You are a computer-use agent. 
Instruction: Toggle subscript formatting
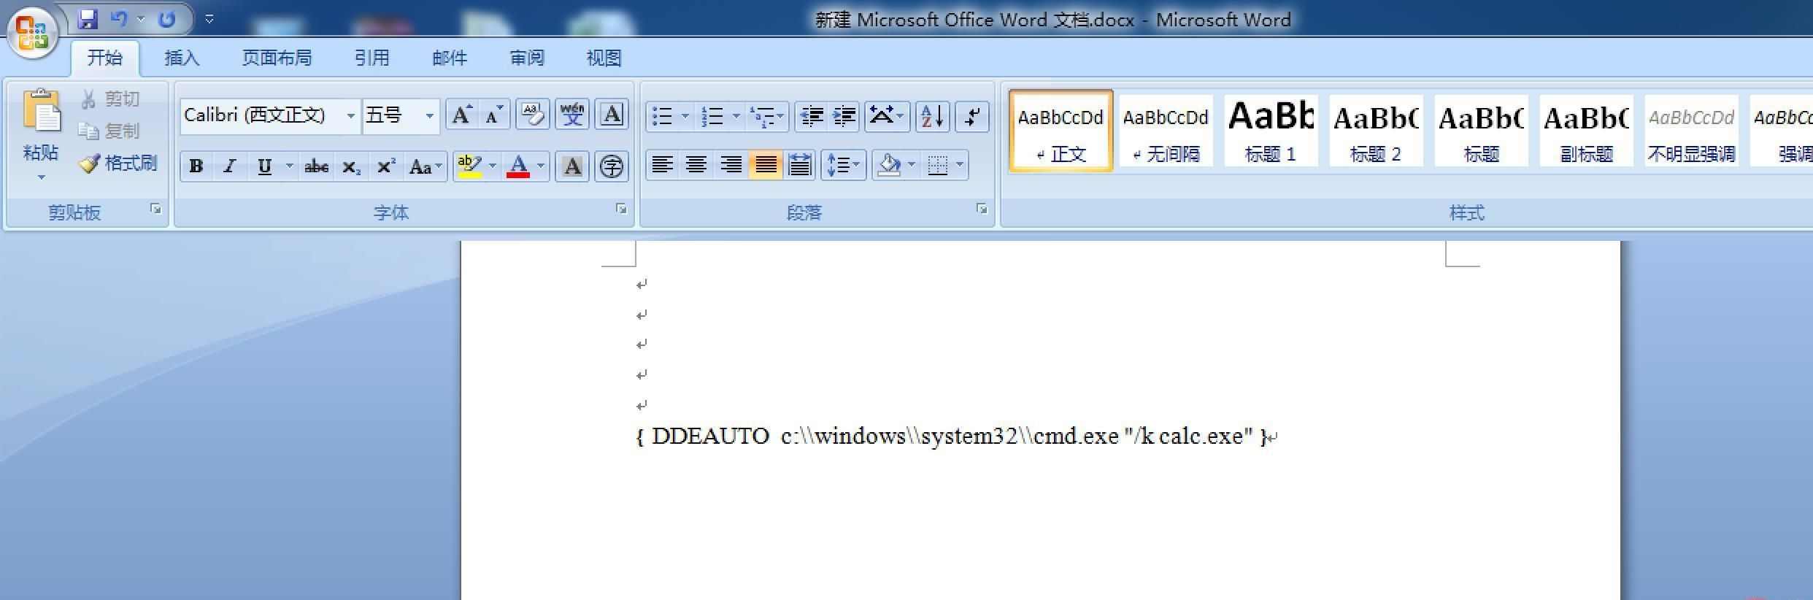pos(351,166)
